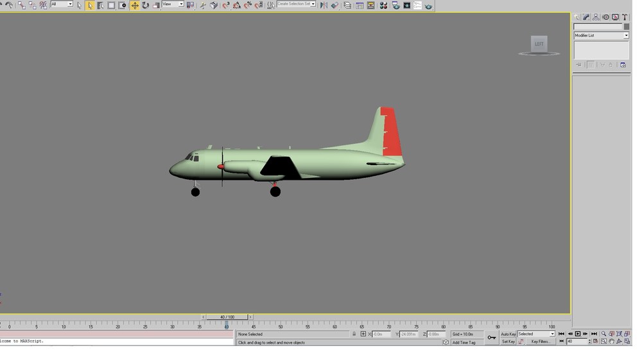The width and height of the screenshot is (642, 361).
Task: Open the Motion panel wheel icon
Action: coord(606,17)
